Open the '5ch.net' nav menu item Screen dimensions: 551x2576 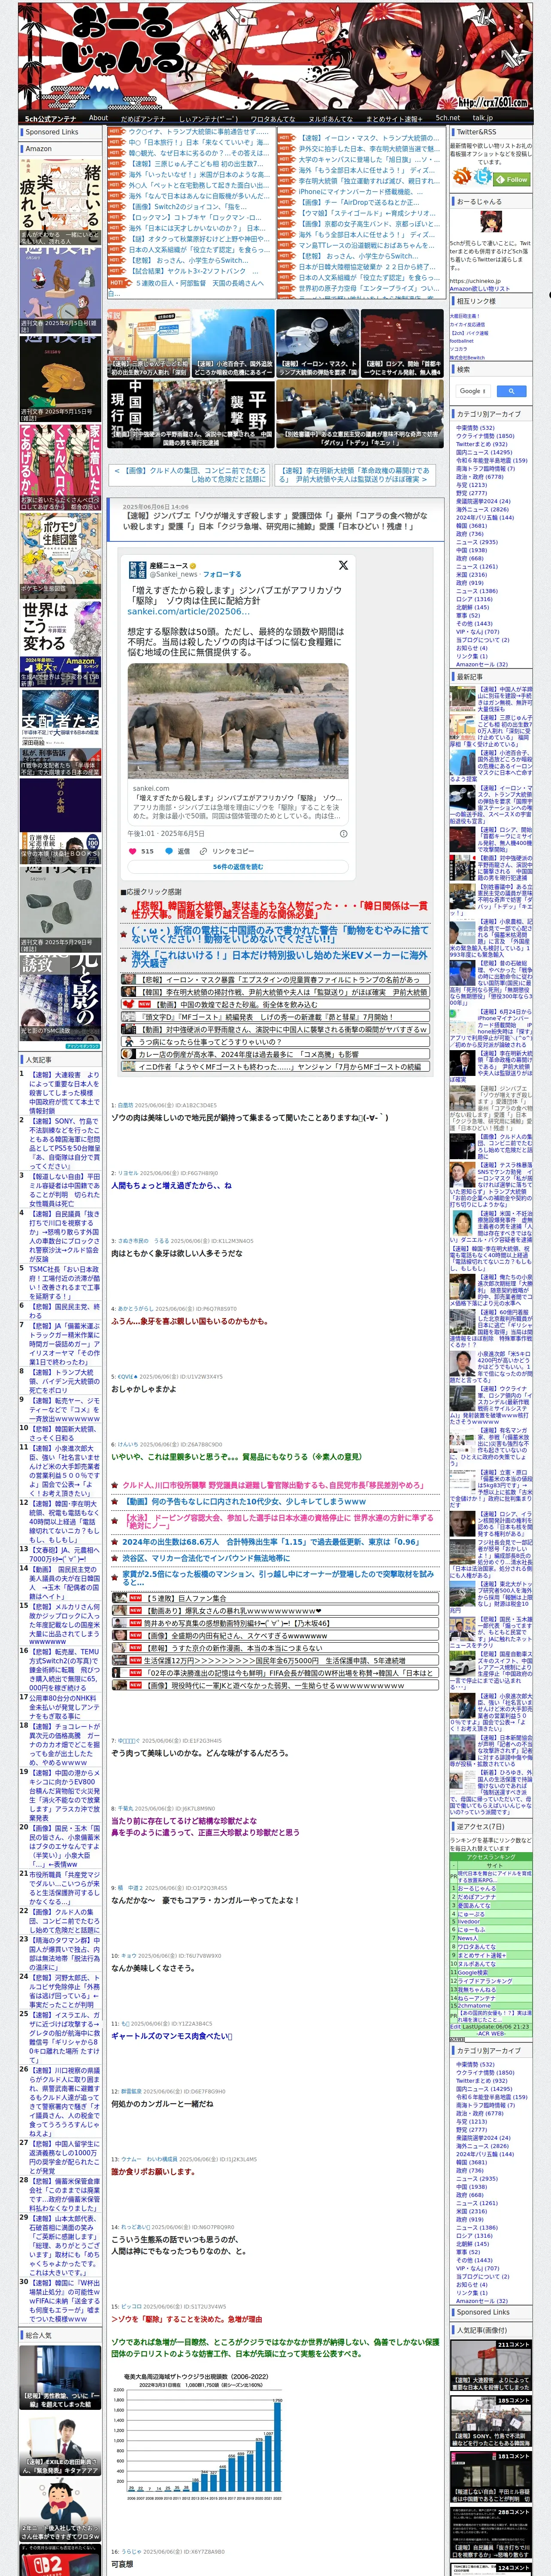448,118
